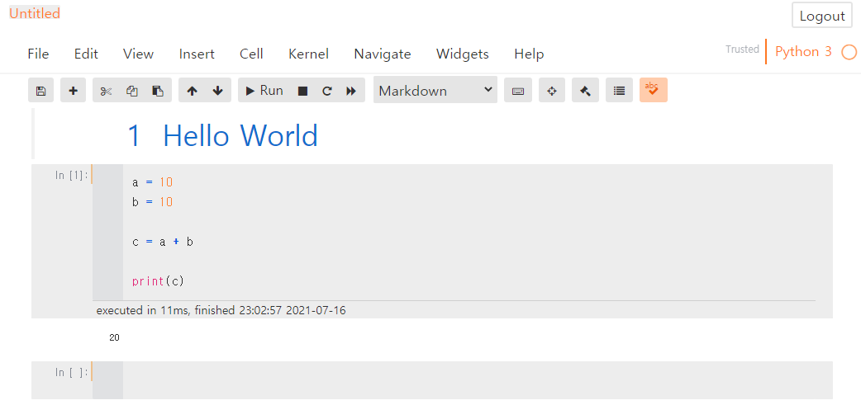861x405 pixels.
Task: Save the notebook with floppy icon
Action: point(40,91)
